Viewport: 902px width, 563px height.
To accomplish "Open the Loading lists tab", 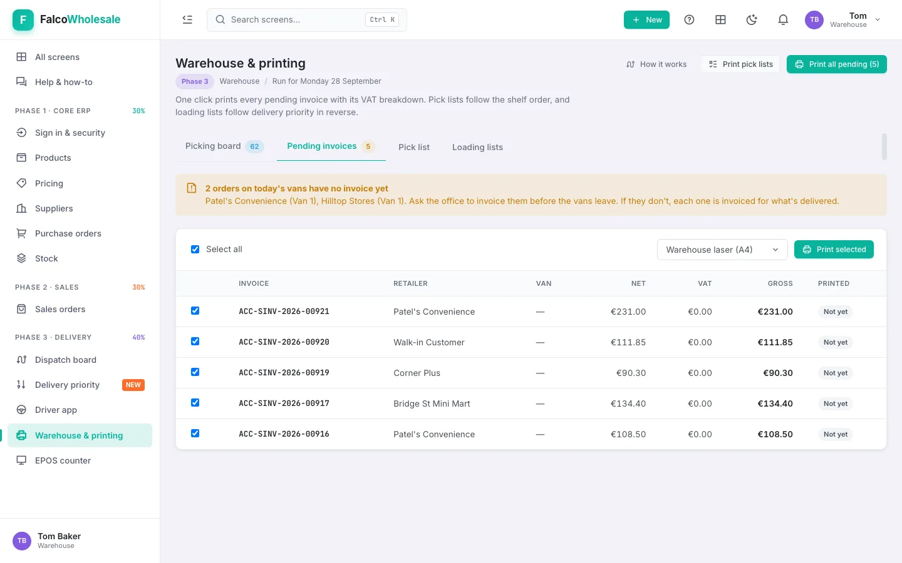I will click(477, 147).
